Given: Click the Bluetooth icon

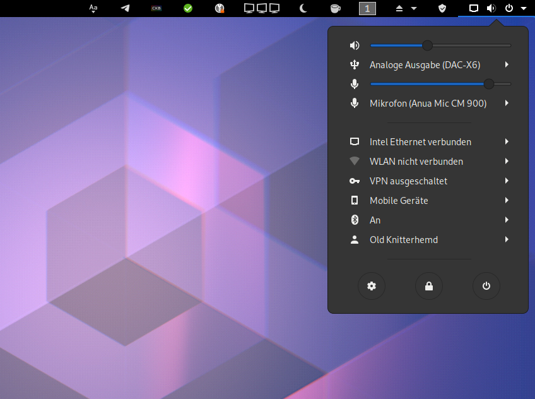Looking at the screenshot, I should point(355,220).
